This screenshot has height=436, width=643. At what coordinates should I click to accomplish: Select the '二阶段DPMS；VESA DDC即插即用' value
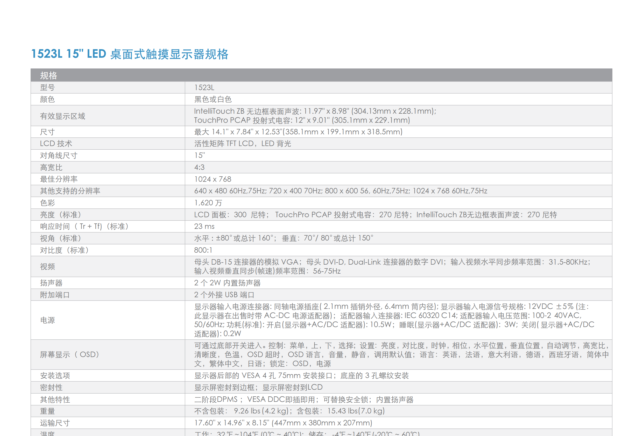point(304,399)
